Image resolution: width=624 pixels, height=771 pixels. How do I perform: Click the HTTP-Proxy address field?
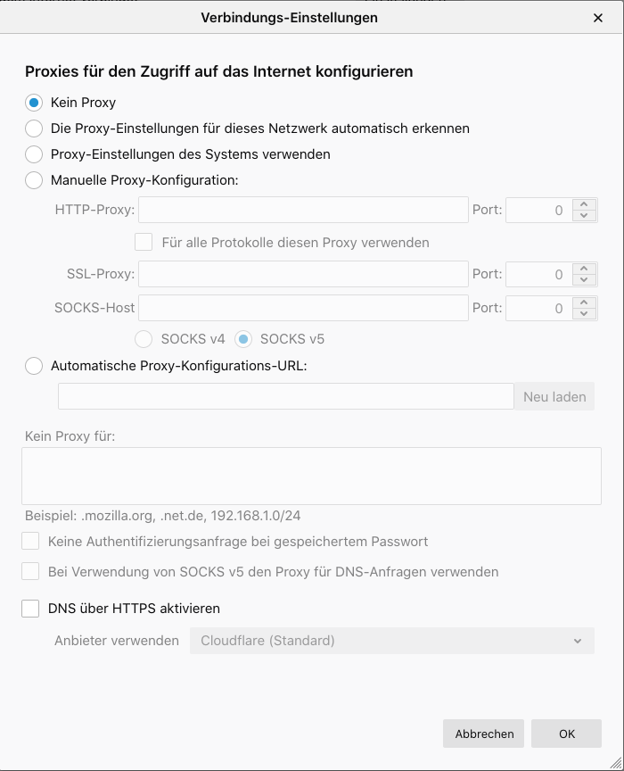pos(303,211)
